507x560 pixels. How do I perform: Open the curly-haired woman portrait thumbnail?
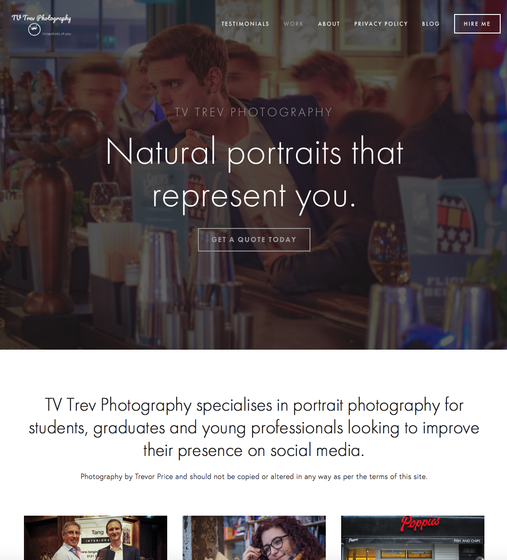254,538
